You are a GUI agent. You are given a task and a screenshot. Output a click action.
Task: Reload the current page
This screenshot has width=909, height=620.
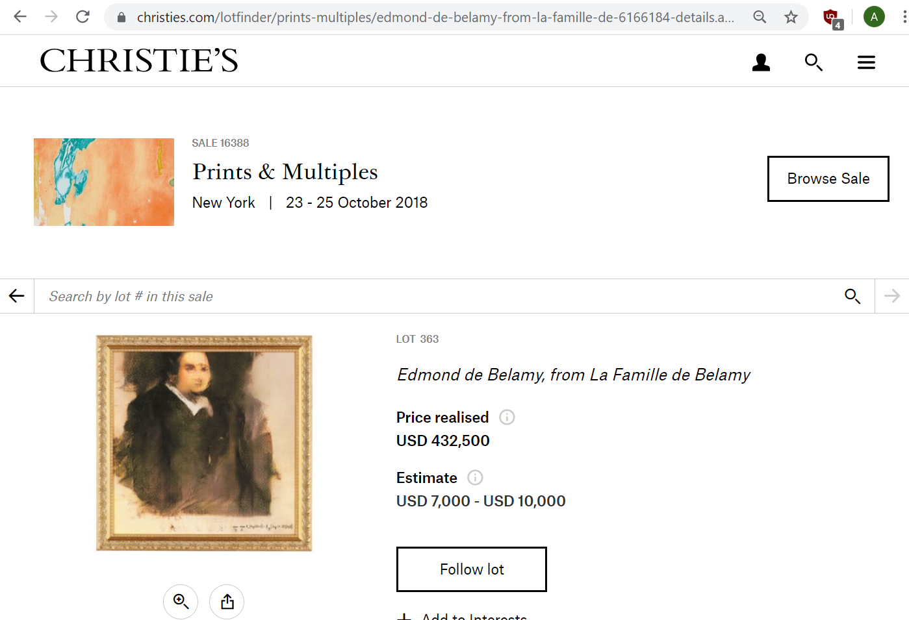tap(83, 17)
